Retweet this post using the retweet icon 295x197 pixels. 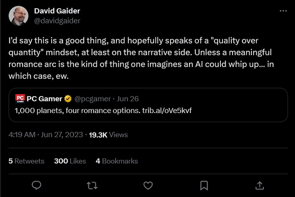[x=92, y=186]
